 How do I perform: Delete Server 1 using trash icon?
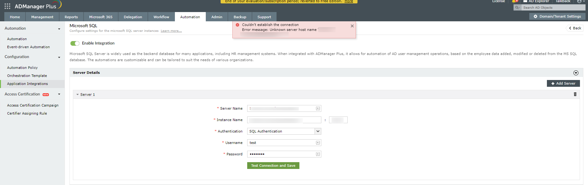tap(575, 95)
